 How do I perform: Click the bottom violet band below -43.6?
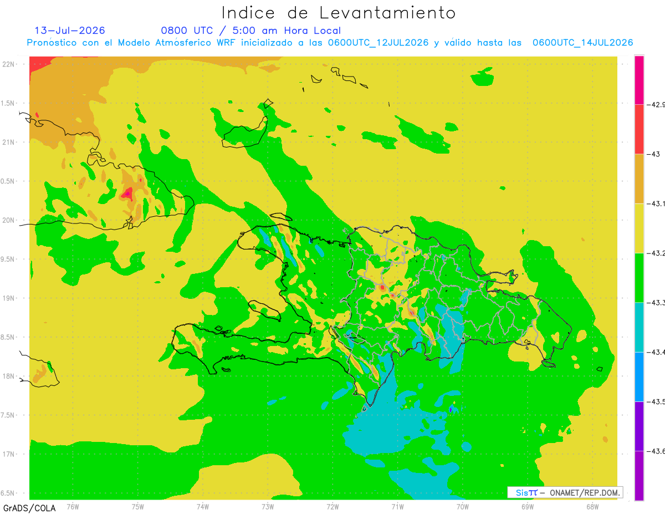(639, 476)
